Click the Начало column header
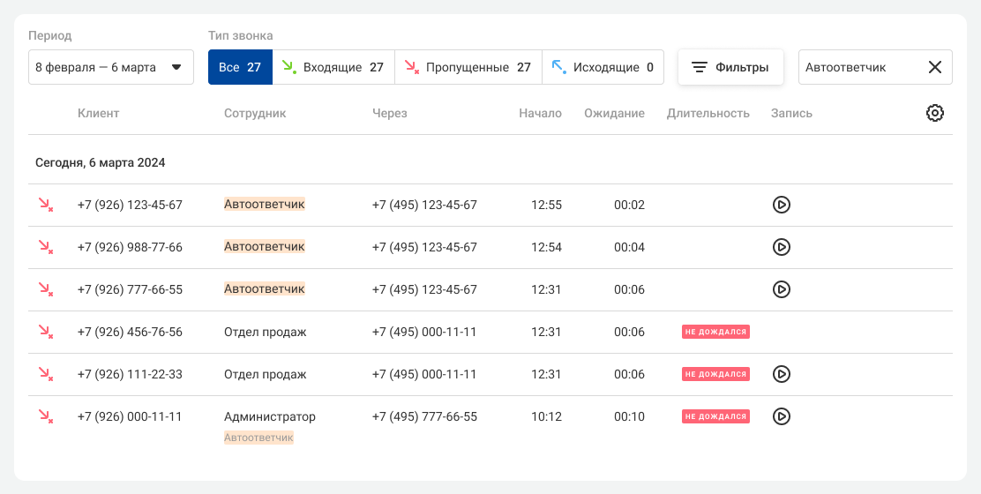981x494 pixels. pyautogui.click(x=540, y=113)
